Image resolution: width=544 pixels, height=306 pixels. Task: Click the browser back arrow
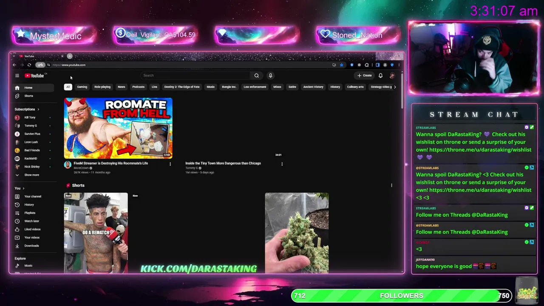point(14,65)
